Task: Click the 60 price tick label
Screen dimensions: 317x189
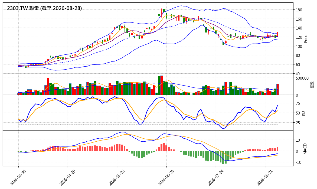Action: (x=298, y=65)
